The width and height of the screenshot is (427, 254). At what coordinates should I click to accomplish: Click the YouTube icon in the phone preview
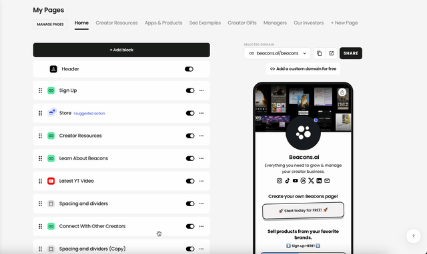point(295,181)
